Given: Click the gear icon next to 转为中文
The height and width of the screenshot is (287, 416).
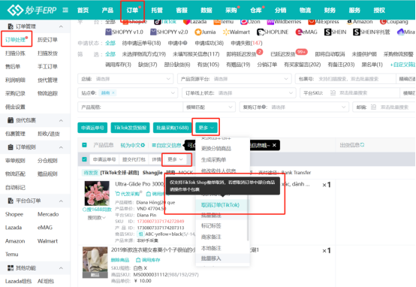Looking at the screenshot, I should (143, 145).
